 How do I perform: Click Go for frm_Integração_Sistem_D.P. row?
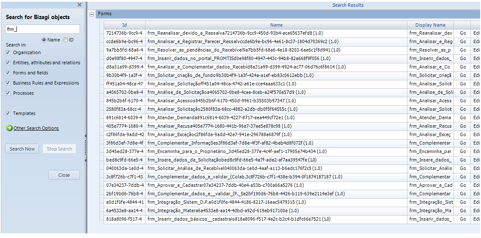click(x=462, y=202)
